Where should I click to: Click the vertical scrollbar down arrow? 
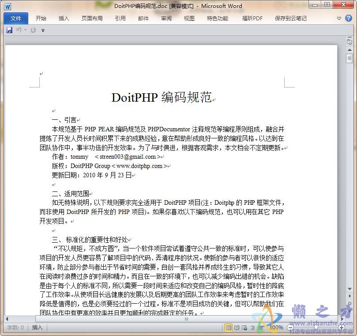pyautogui.click(x=349, y=289)
